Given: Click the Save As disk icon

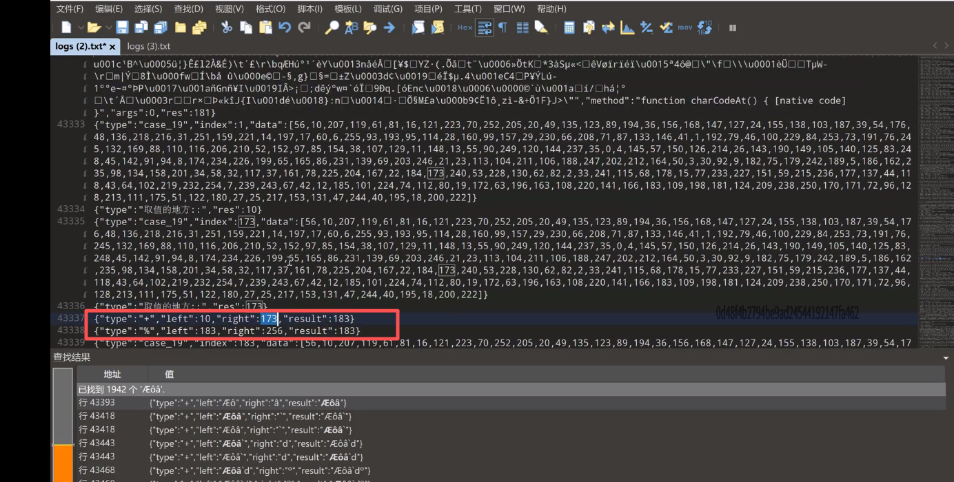Looking at the screenshot, I should click(141, 28).
